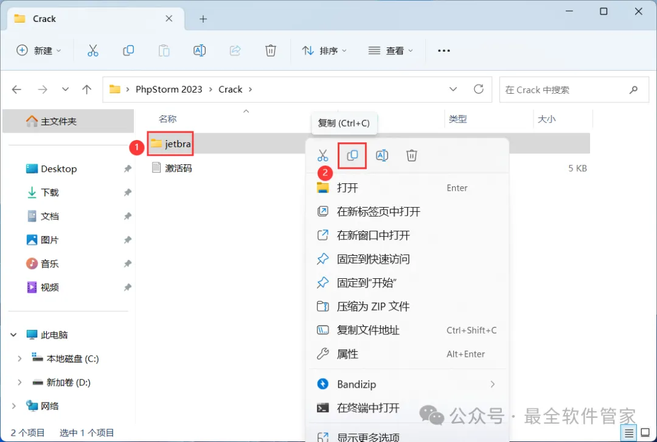
Task: Expand 新加卷 (D:) in the tree
Action: [19, 382]
